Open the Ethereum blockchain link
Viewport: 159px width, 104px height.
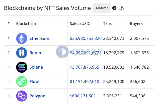(39, 38)
